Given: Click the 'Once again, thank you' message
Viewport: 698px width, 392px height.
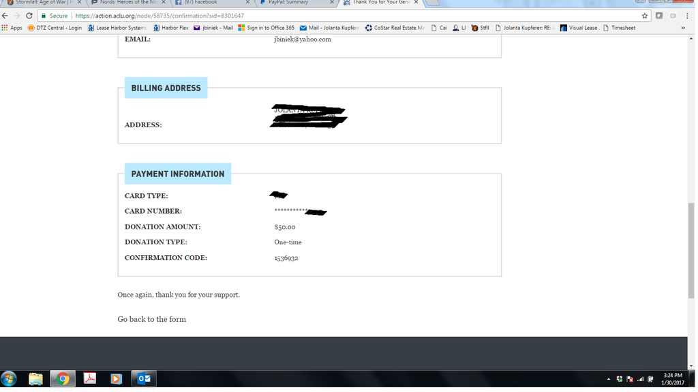Looking at the screenshot, I should click(x=179, y=295).
